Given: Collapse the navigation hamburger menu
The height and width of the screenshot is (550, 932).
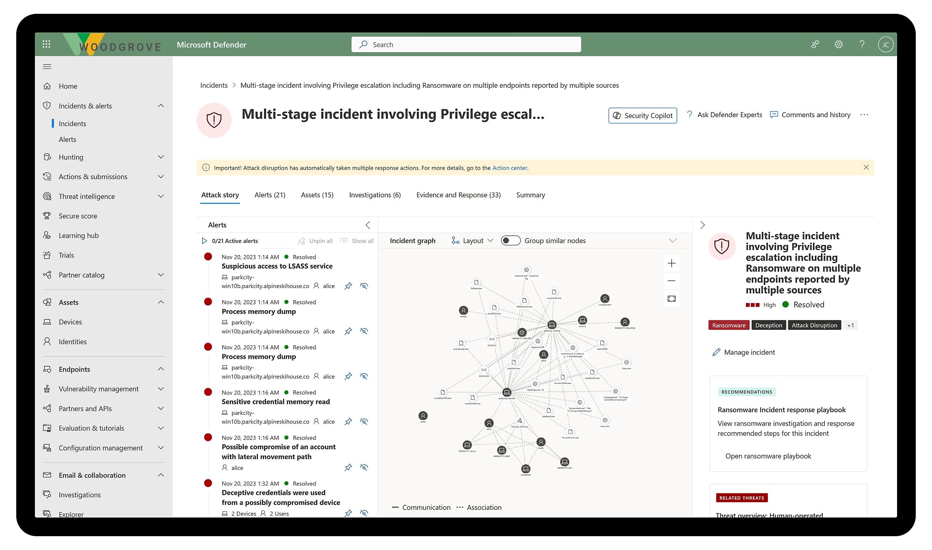Looking at the screenshot, I should click(47, 67).
